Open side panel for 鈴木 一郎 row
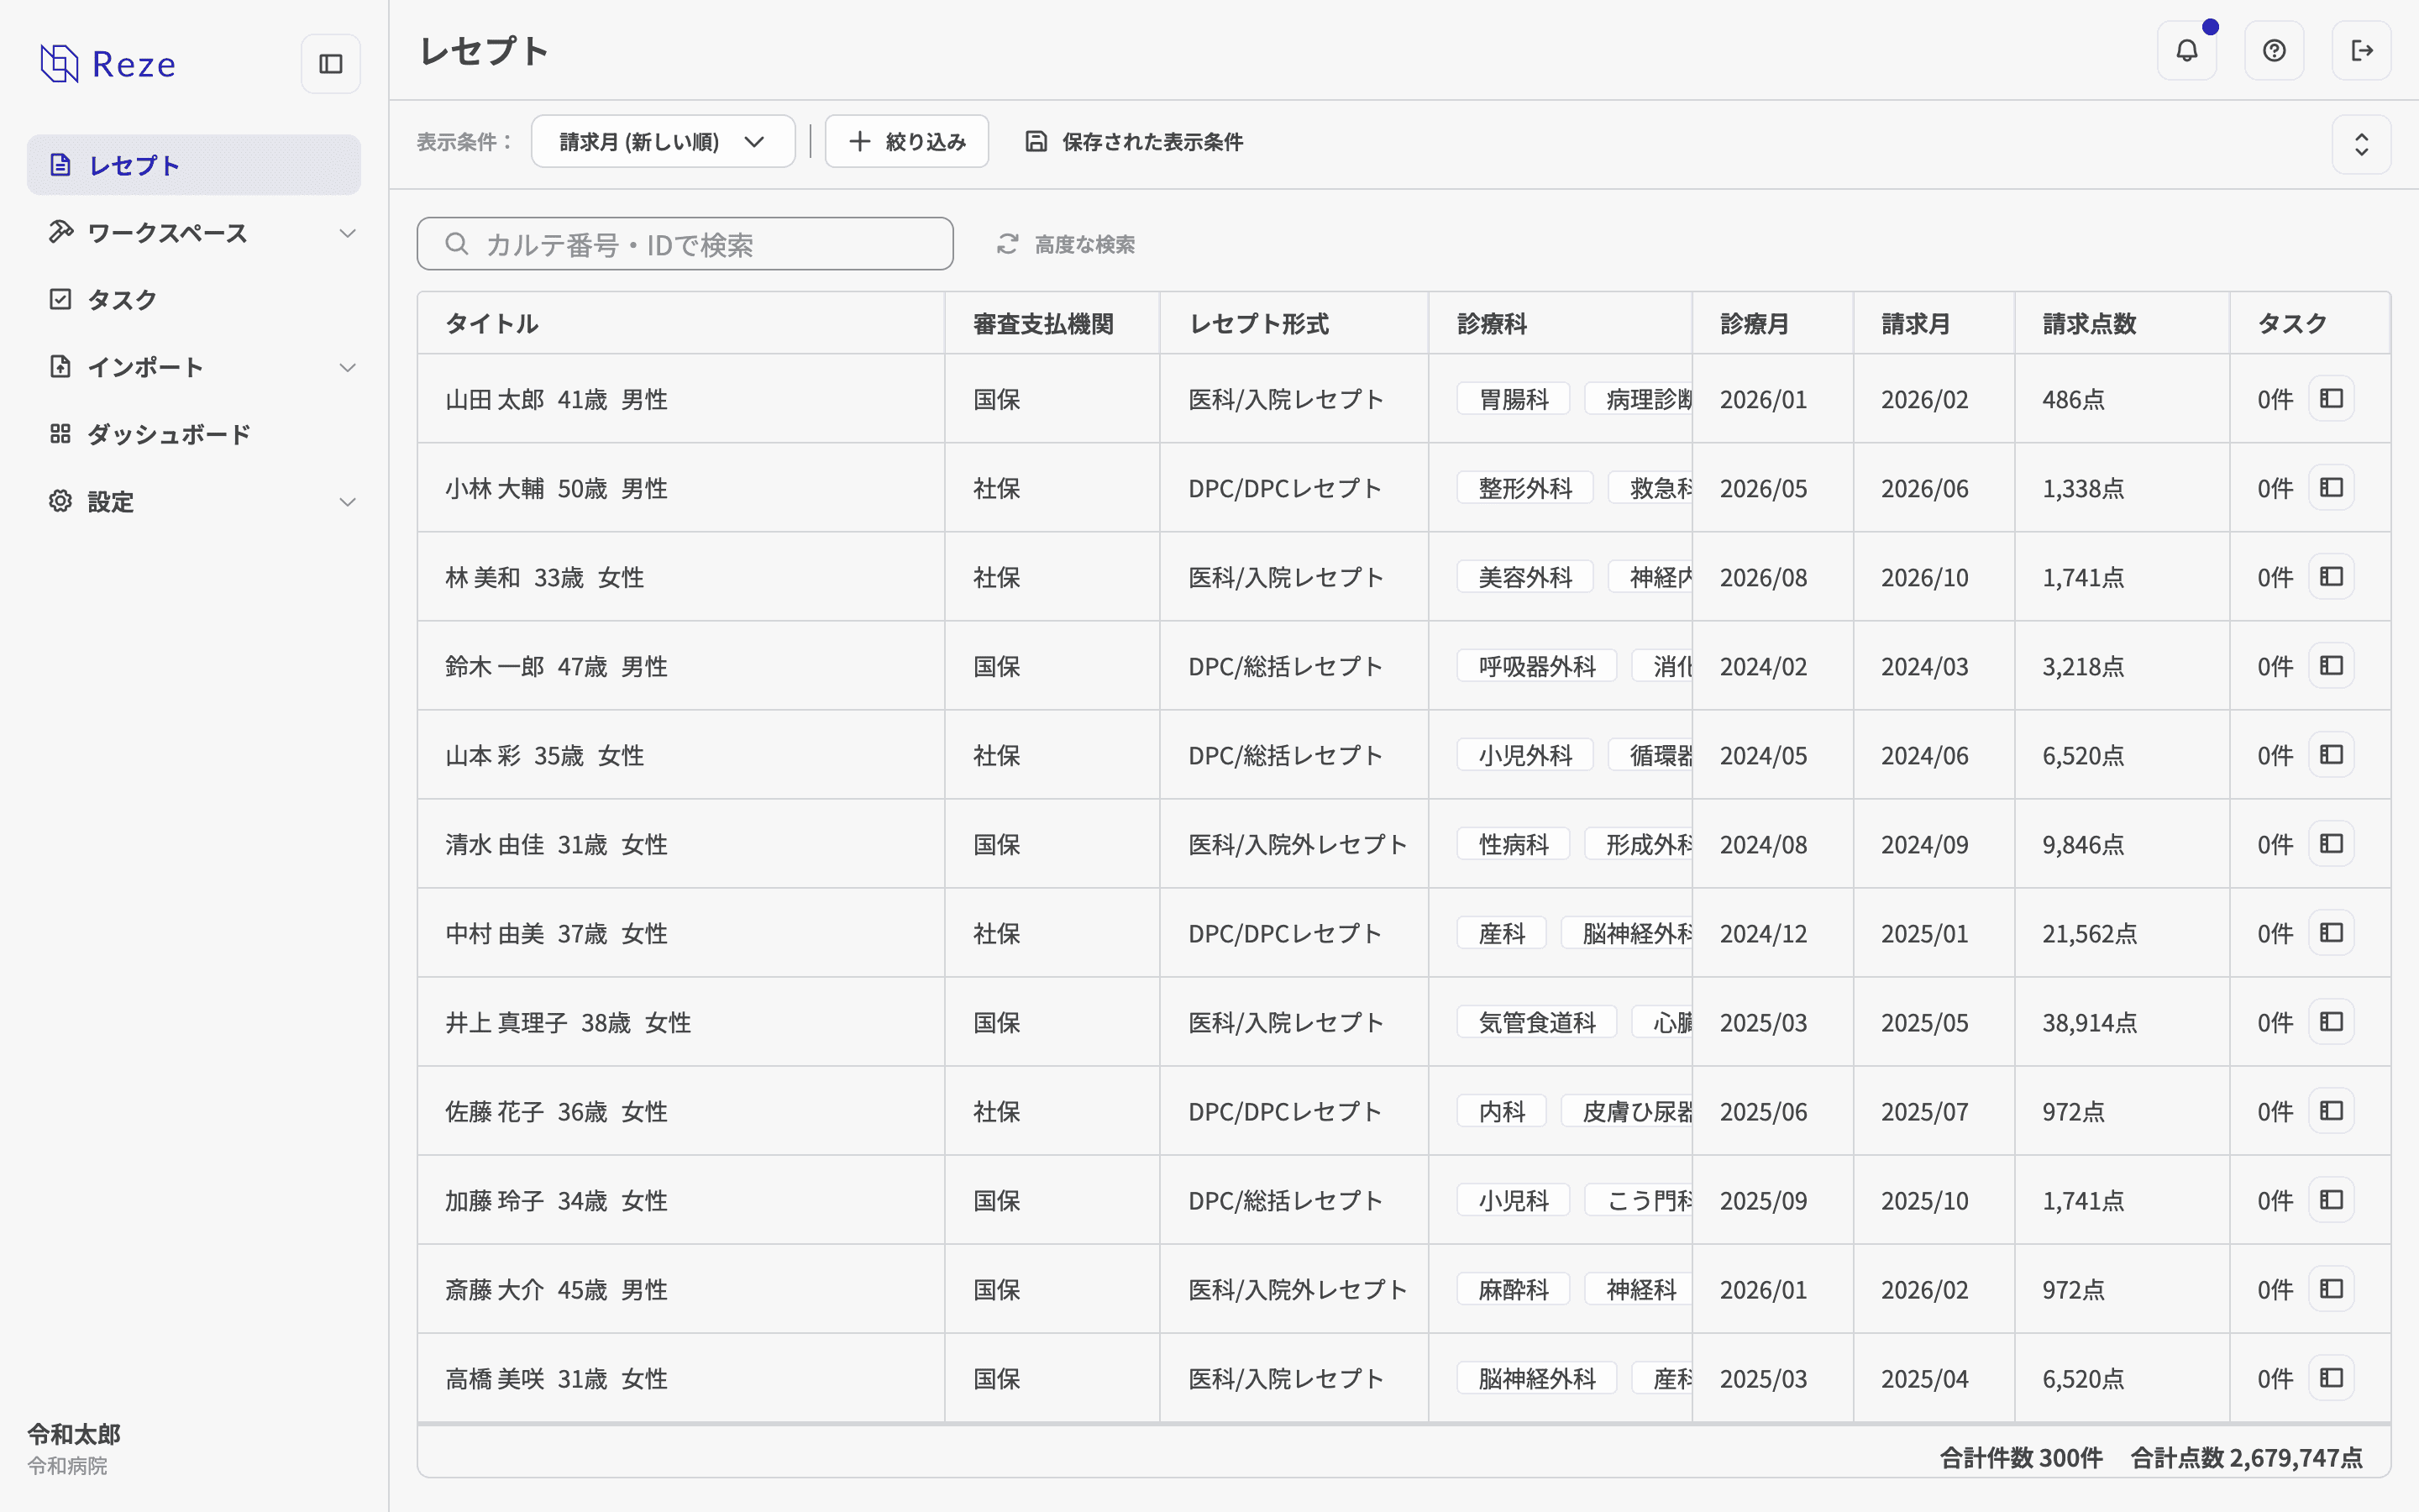Screen dimensions: 2419x1512 pyautogui.click(x=2331, y=666)
